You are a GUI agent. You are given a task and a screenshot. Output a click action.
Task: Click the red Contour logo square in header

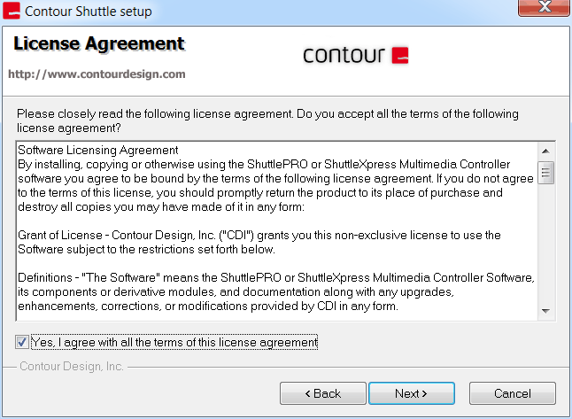tap(400, 55)
